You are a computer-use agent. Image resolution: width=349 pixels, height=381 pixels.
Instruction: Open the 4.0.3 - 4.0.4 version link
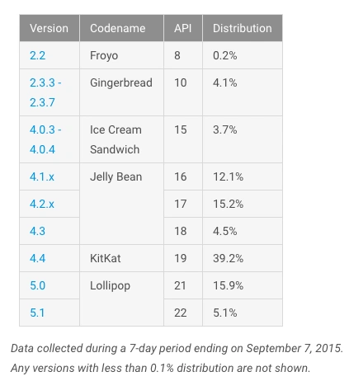[x=45, y=139]
